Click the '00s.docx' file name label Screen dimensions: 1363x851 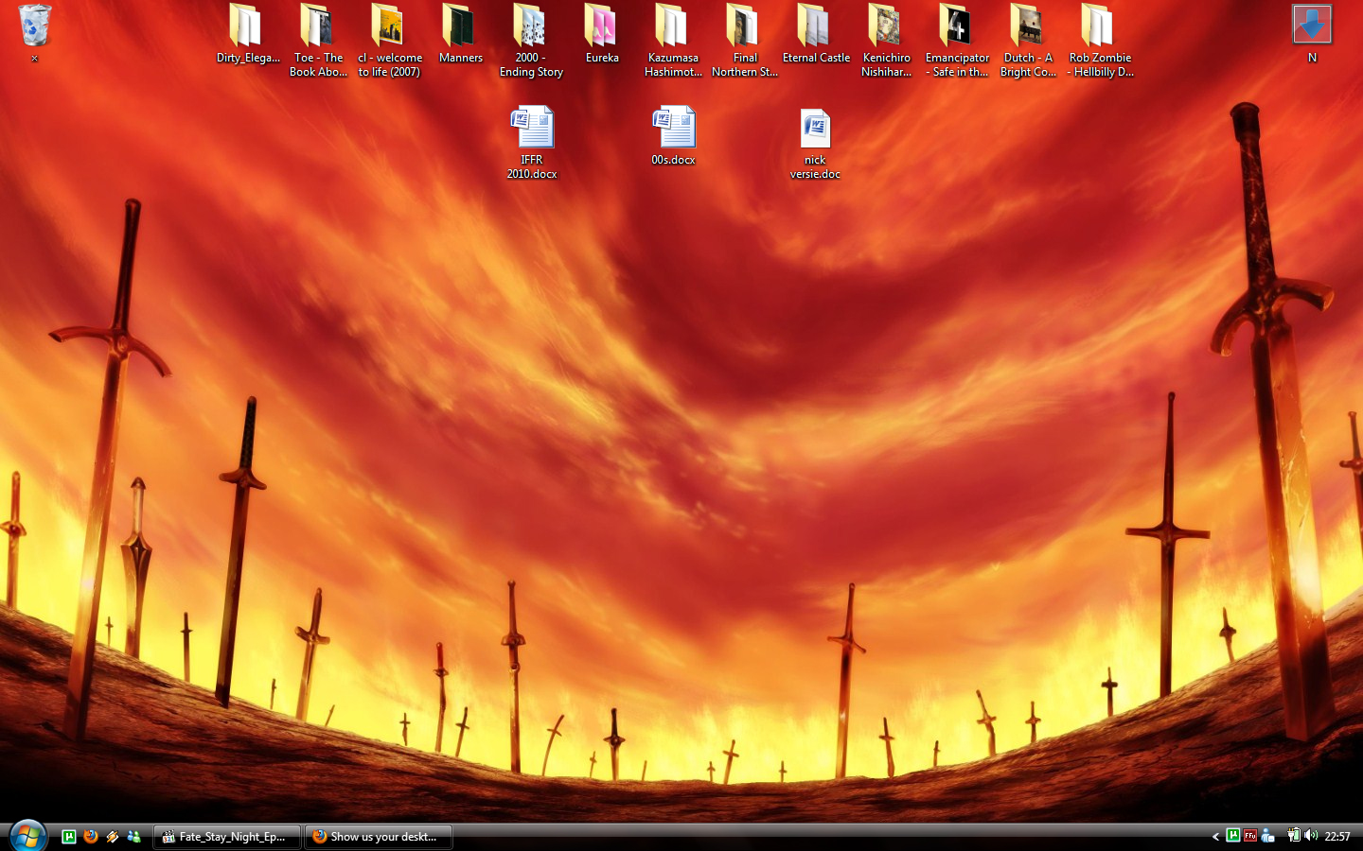tap(673, 160)
